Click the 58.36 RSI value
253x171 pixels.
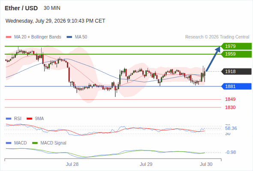(231, 128)
